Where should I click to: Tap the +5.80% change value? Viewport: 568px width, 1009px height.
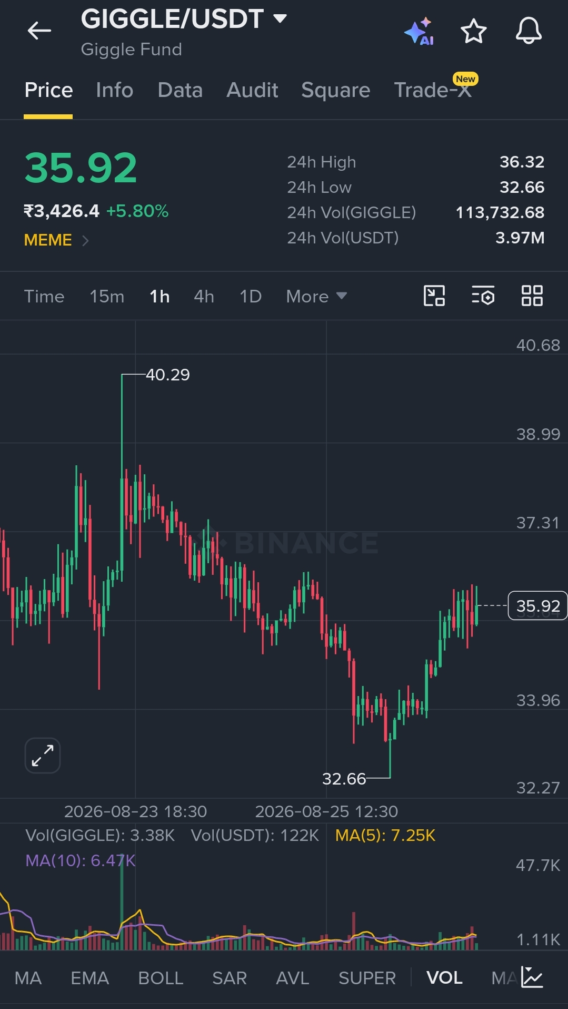pos(137,211)
